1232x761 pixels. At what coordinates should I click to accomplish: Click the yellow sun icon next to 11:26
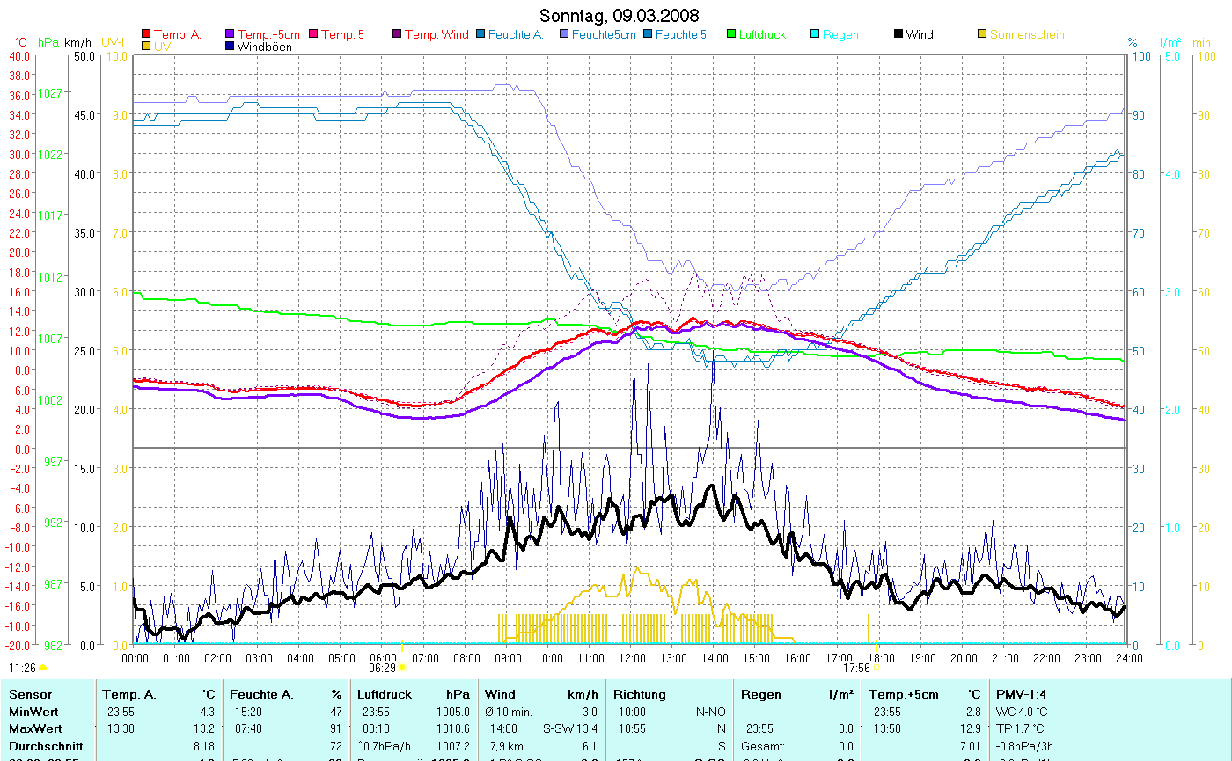[42, 669]
